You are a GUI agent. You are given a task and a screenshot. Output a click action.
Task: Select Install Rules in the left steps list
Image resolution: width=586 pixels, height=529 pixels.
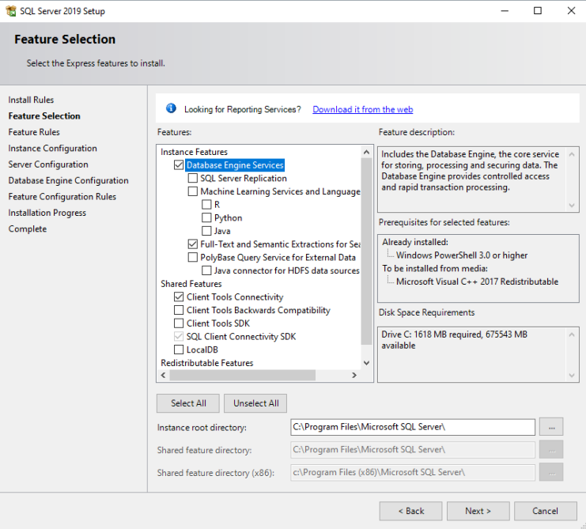[x=31, y=100]
